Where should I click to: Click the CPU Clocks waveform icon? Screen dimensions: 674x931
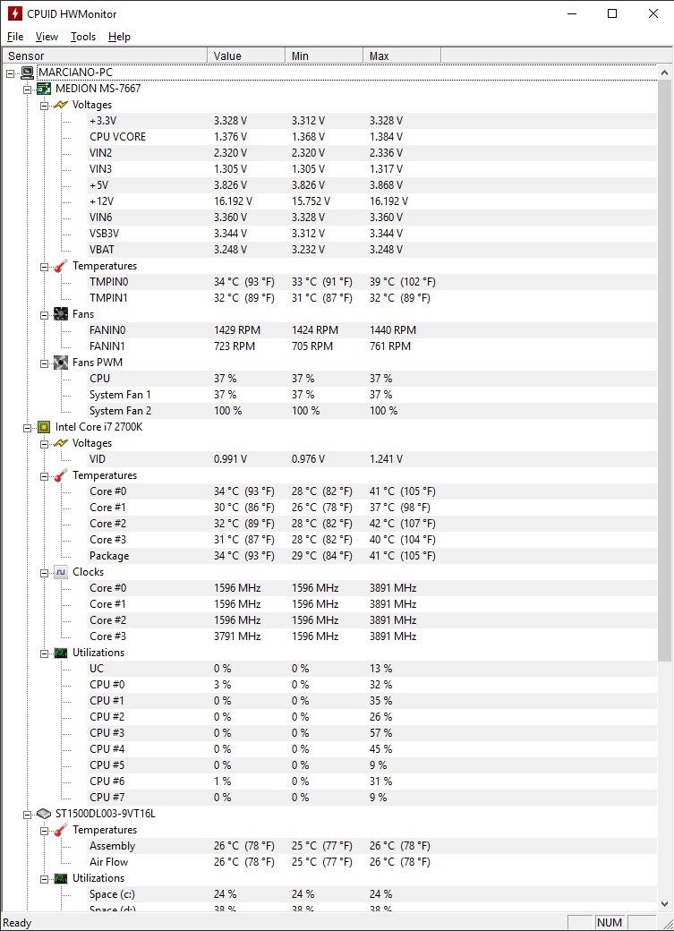coord(61,572)
